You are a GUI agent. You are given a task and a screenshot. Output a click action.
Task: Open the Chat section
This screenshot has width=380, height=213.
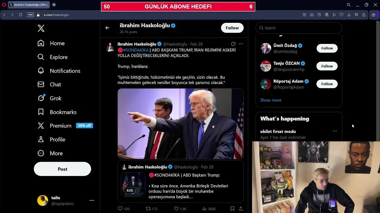click(x=49, y=85)
